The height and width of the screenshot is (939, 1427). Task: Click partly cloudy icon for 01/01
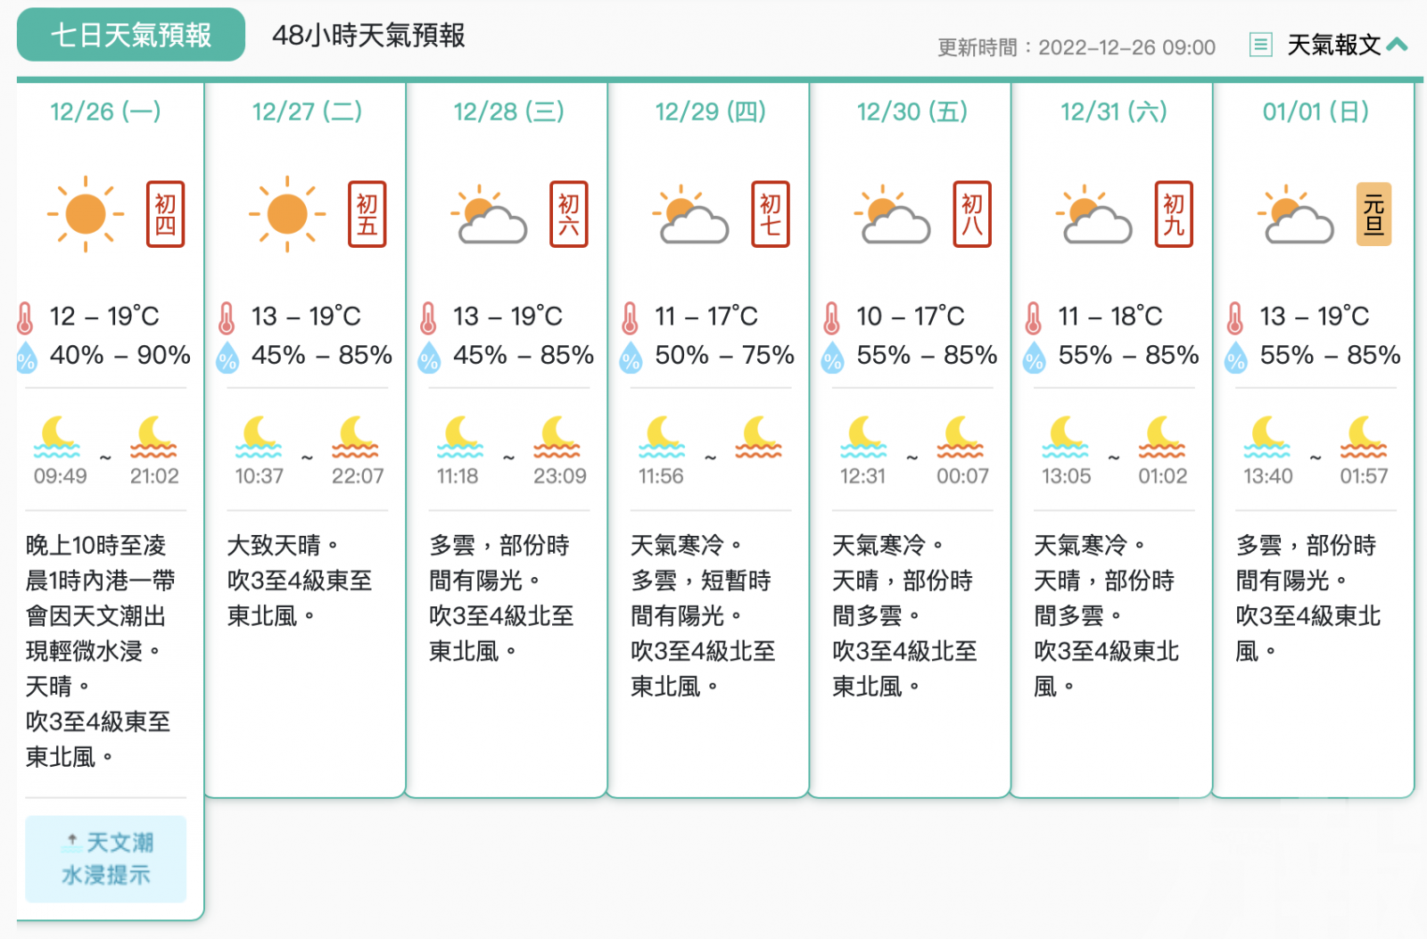1295,214
